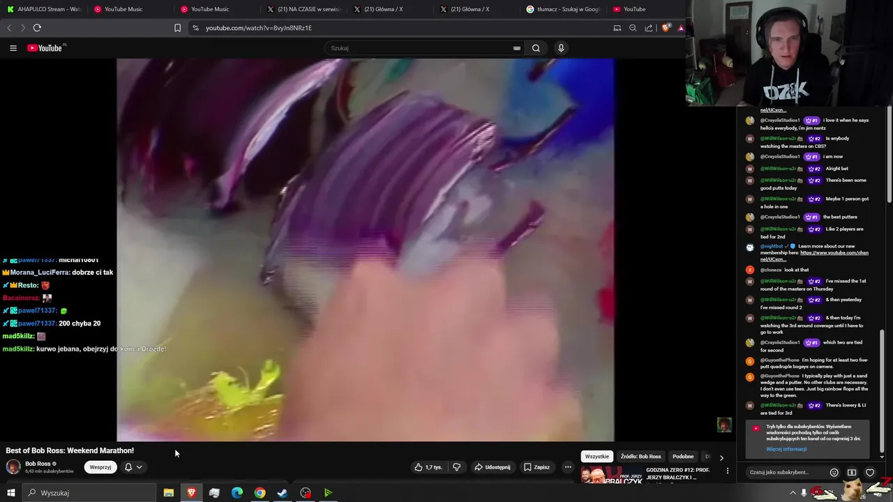Image resolution: width=893 pixels, height=502 pixels.
Task: Send a heart reaction in the live chat
Action: tap(870, 472)
